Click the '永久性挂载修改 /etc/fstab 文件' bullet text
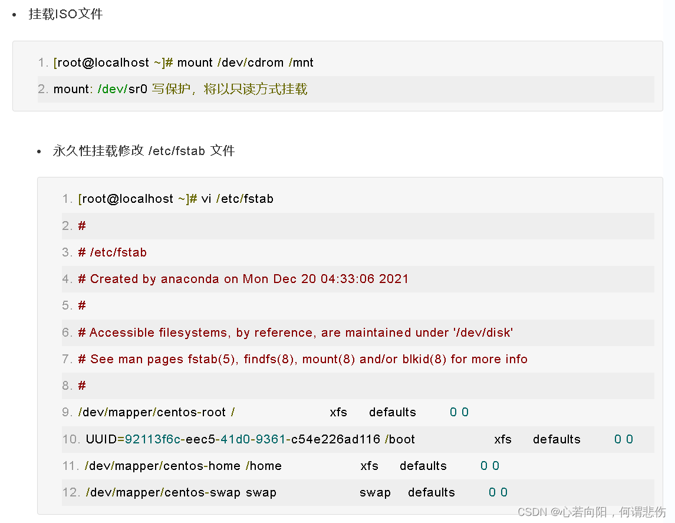This screenshot has width=675, height=523. [x=144, y=151]
